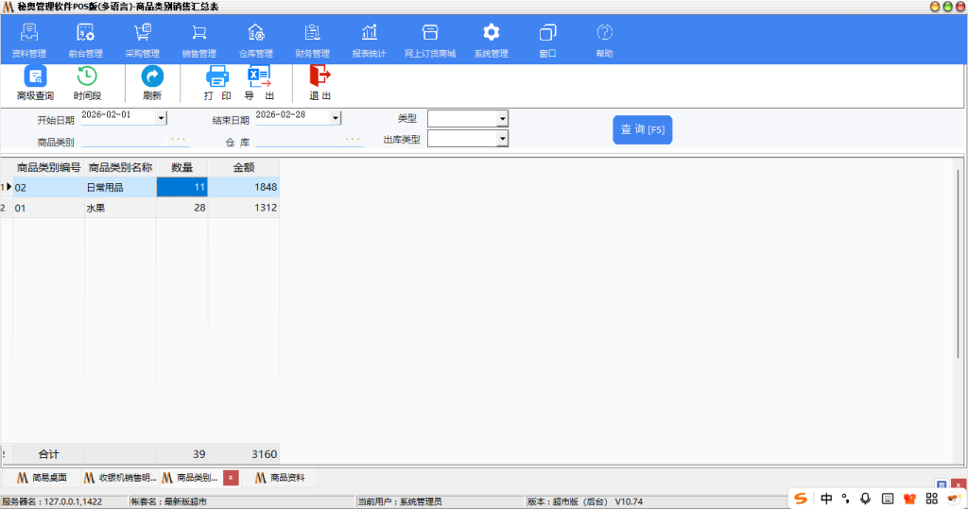The height and width of the screenshot is (509, 968).
Task: Click the 刷新 refresh icon
Action: tap(152, 82)
